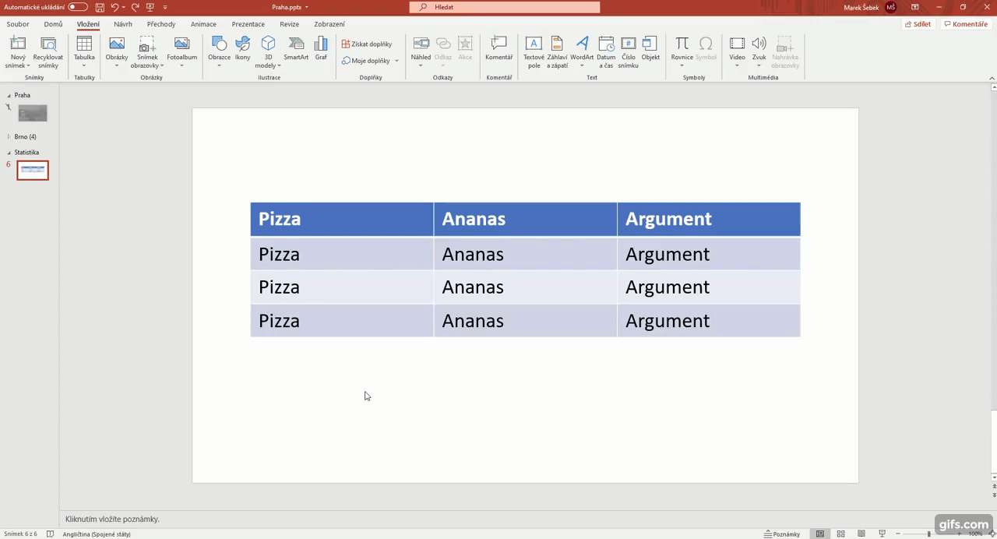
Task: Click the Hledat search box
Action: (x=505, y=7)
